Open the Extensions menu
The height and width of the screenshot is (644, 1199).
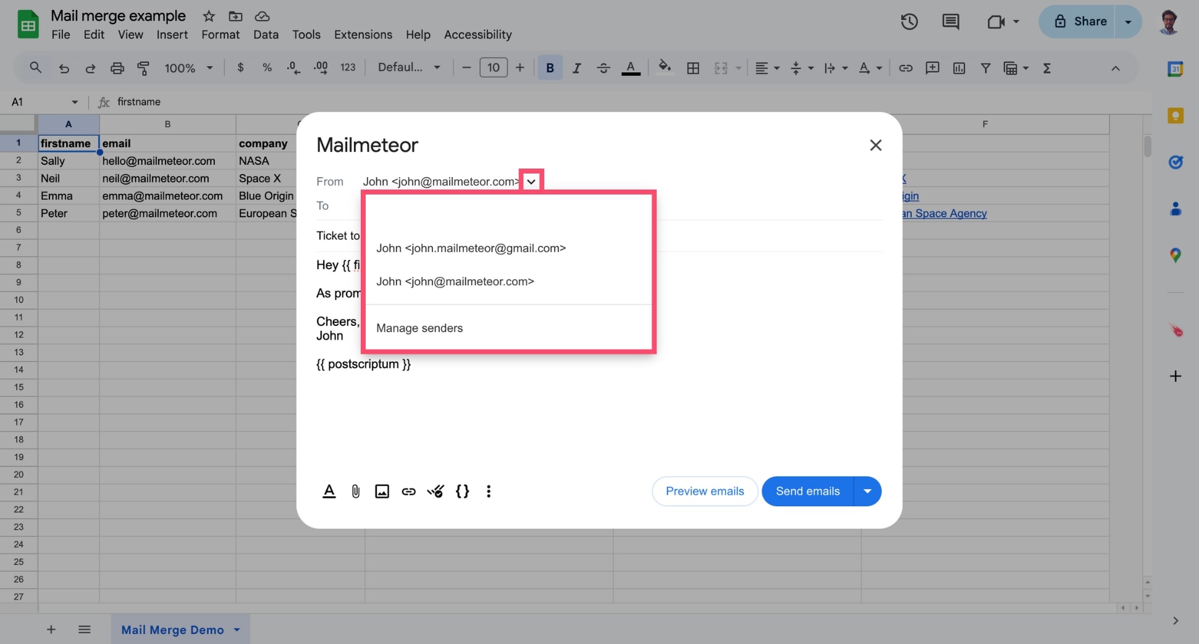(363, 35)
